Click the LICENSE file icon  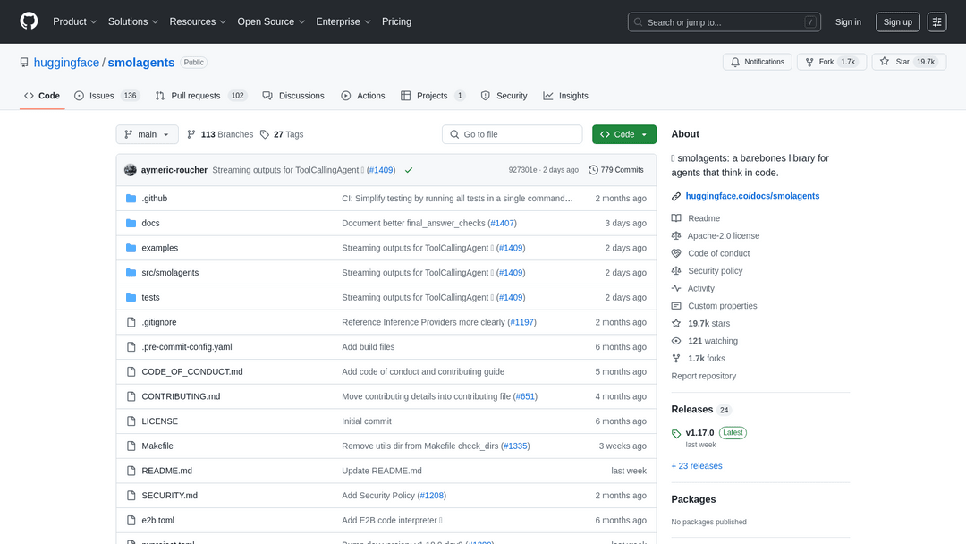click(x=131, y=421)
